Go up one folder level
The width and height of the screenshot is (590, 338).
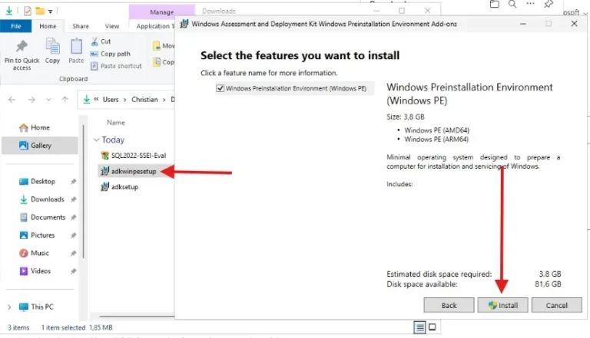coord(65,100)
